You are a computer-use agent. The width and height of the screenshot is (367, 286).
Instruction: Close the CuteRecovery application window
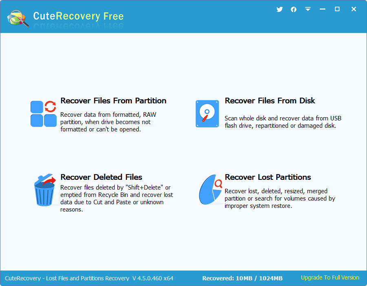(x=354, y=9)
